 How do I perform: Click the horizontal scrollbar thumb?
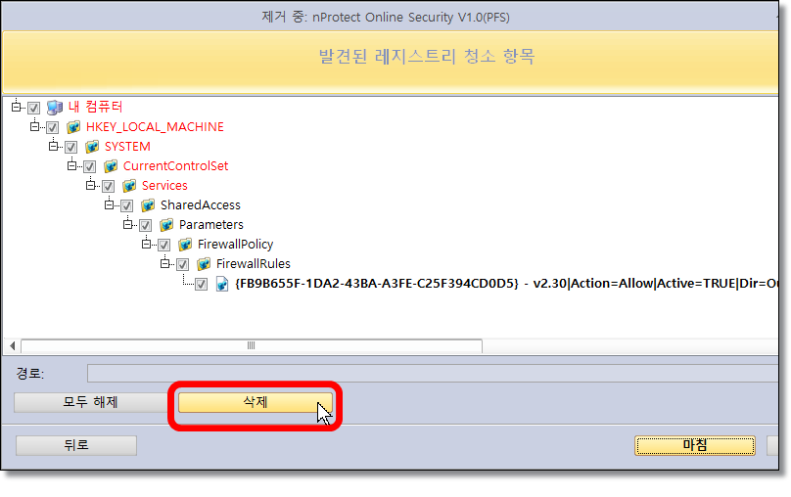[252, 345]
